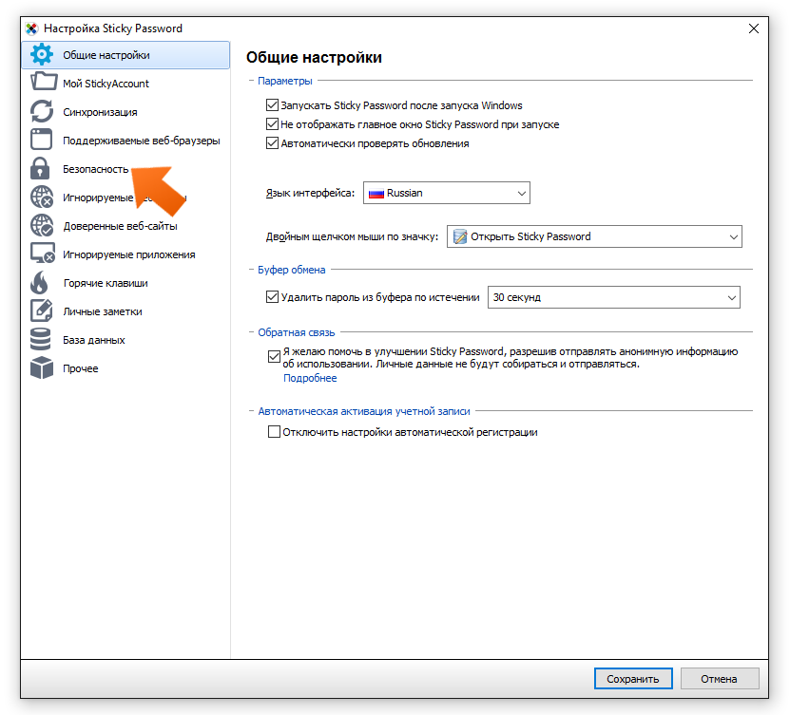Select the Синхронизация circular arrows icon

click(x=41, y=111)
